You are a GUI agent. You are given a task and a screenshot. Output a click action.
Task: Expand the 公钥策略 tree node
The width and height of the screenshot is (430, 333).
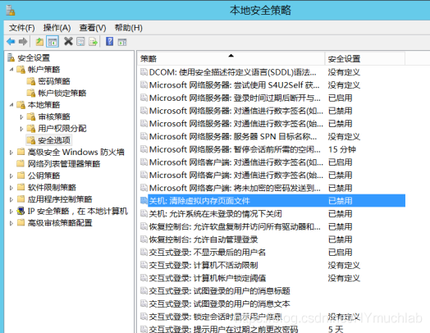click(x=11, y=176)
